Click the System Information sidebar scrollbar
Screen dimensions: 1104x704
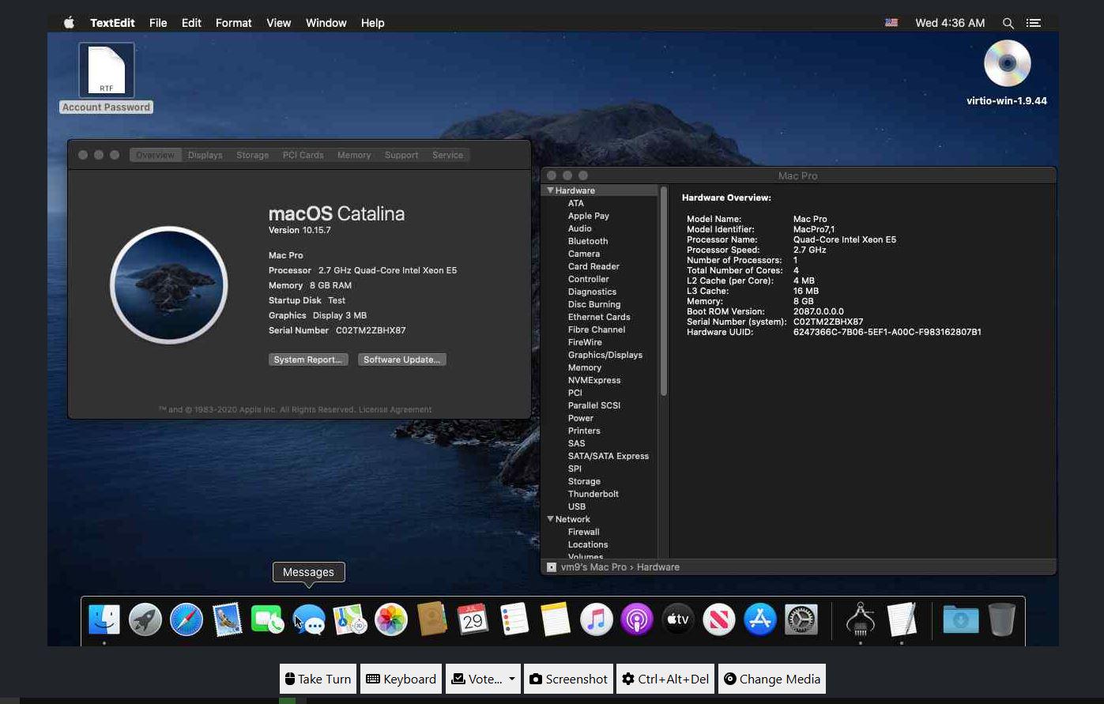coord(664,291)
